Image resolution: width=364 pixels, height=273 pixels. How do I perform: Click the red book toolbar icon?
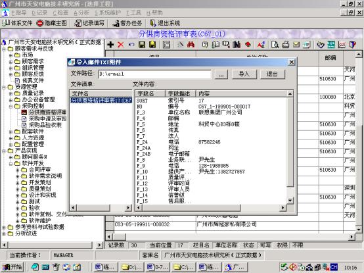(x=248, y=45)
